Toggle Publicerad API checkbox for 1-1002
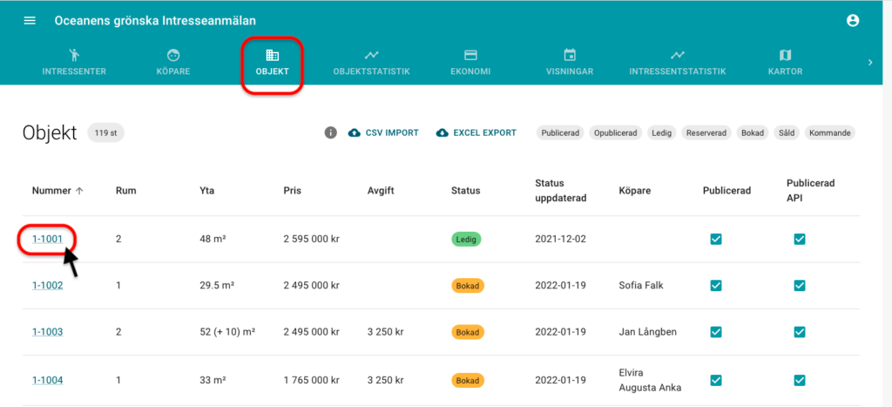 tap(799, 285)
